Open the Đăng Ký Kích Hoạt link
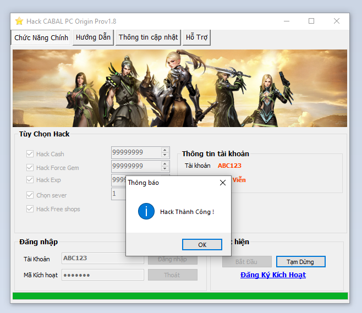Viewport: 362px width, 313px height. [273, 274]
